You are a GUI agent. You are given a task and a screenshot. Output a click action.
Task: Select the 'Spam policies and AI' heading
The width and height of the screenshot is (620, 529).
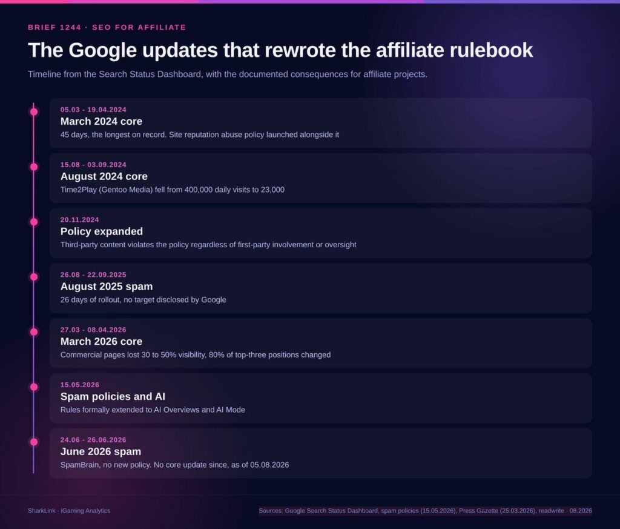(113, 396)
